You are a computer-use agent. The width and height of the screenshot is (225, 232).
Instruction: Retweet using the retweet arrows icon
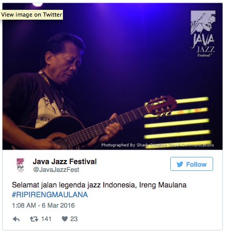tap(34, 219)
